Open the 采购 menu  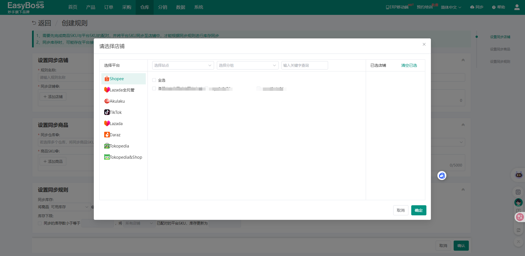(x=127, y=7)
